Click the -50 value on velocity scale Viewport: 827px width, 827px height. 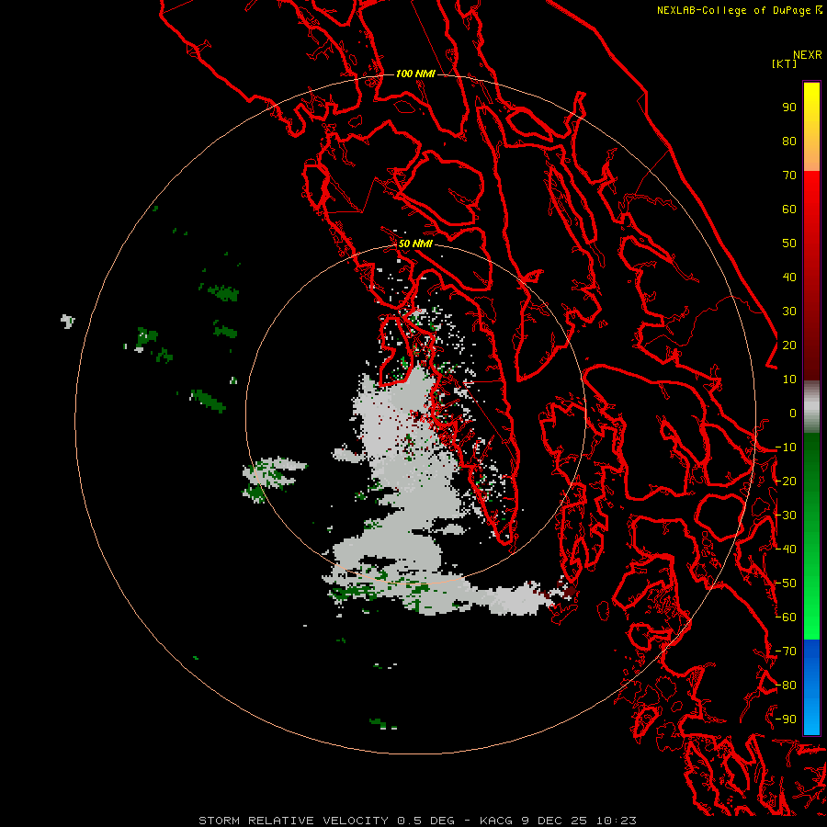[x=786, y=583]
